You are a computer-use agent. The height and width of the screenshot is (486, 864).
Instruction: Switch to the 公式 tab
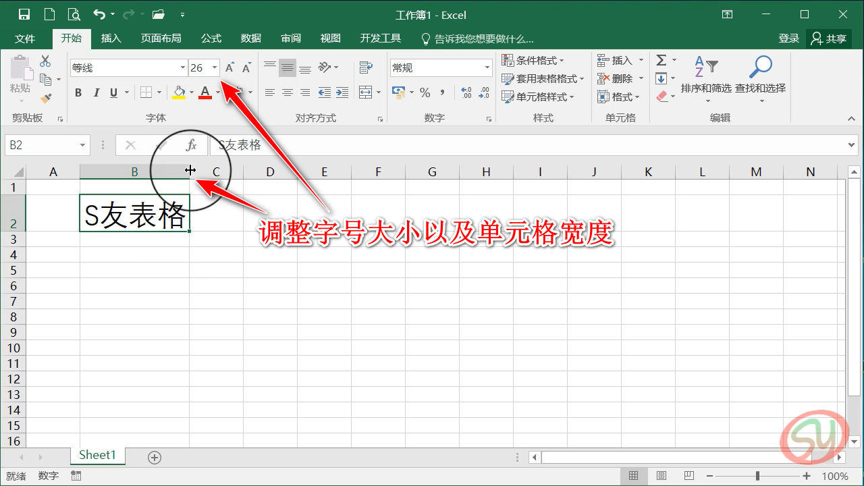click(x=211, y=38)
